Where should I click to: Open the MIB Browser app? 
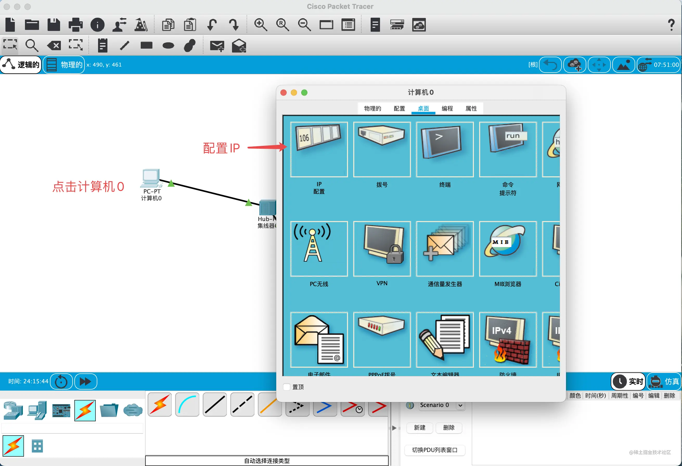(508, 249)
